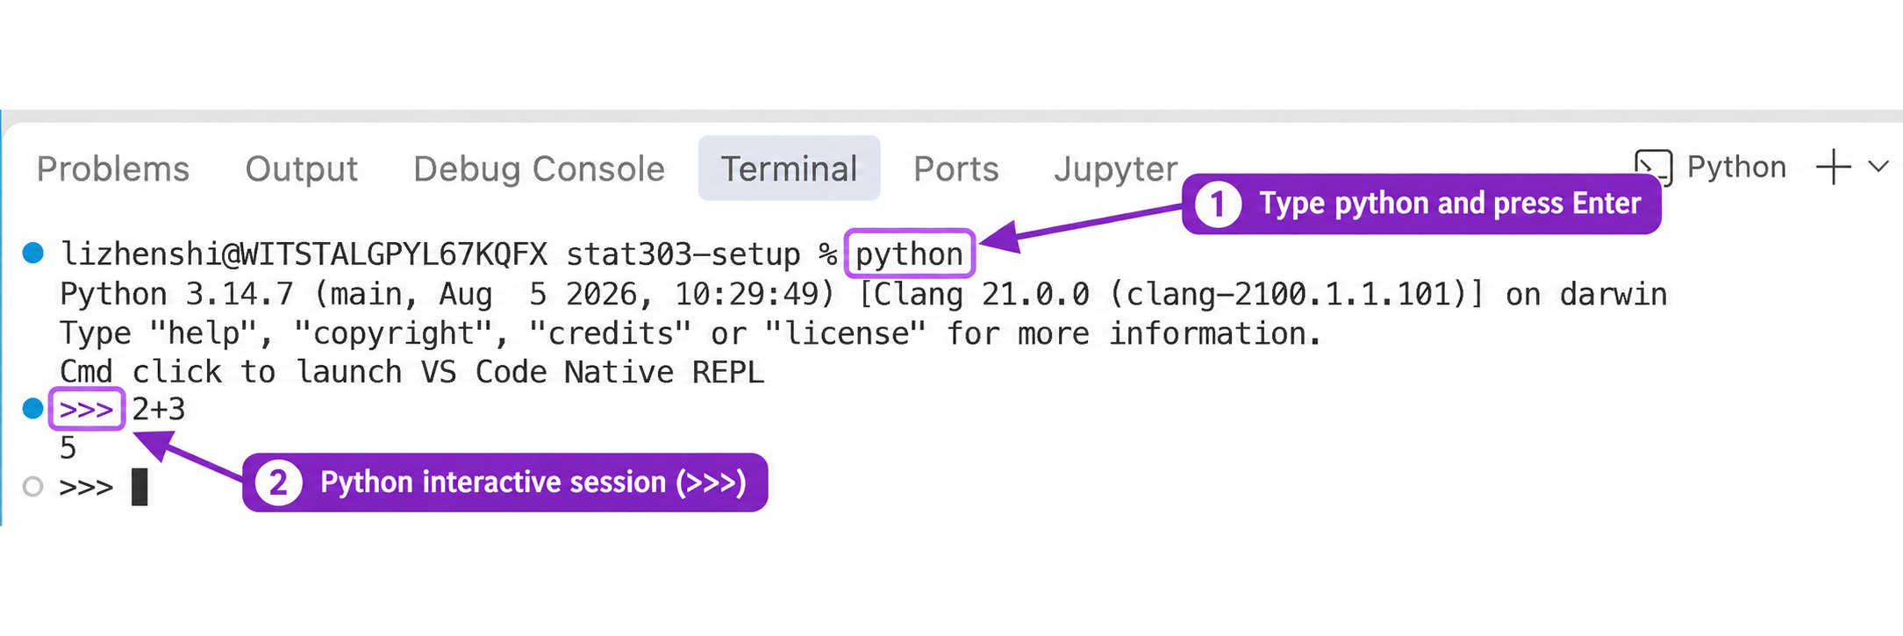The image size is (1903, 636).
Task: Click the terminal cursor at the empty >>> prompt
Action: point(140,487)
